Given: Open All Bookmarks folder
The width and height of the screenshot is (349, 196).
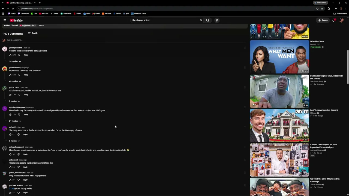Looking at the screenshot, I should (340, 14).
